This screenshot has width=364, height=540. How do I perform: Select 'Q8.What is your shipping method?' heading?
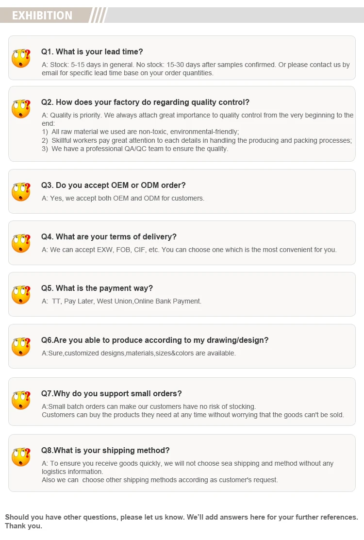point(105,451)
